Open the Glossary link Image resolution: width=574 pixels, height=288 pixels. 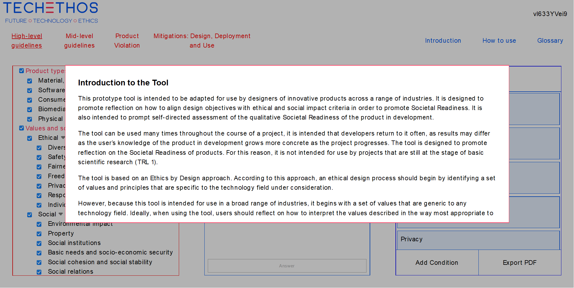(x=550, y=41)
